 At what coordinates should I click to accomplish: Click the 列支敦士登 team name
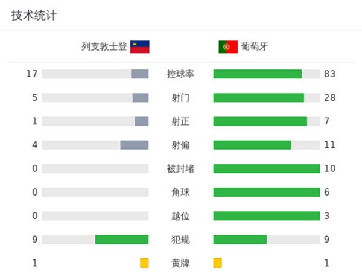coord(104,47)
